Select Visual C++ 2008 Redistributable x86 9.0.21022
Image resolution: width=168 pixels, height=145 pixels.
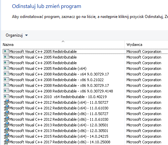57,80
